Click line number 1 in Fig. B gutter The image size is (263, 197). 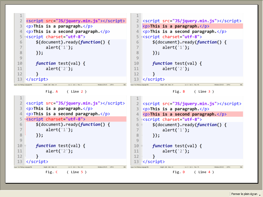tap(137, 16)
